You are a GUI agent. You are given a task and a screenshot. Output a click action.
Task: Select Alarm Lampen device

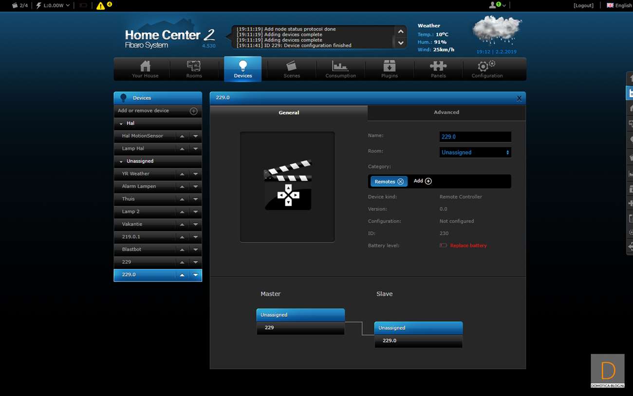coord(139,187)
